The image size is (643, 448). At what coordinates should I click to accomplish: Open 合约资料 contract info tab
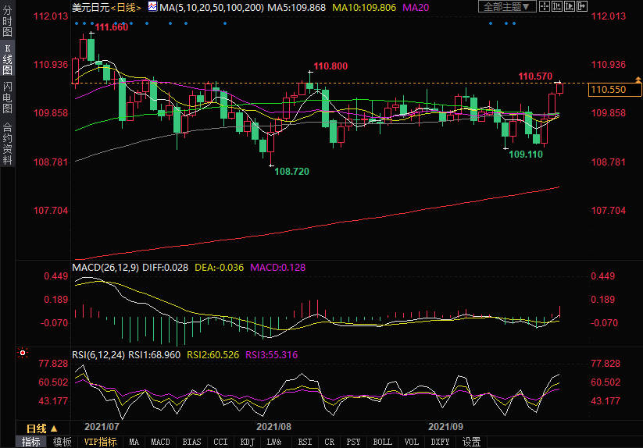pyautogui.click(x=8, y=143)
